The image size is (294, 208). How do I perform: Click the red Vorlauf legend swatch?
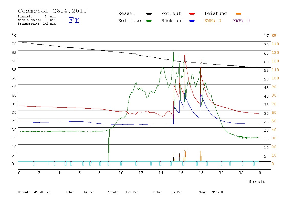(192, 14)
